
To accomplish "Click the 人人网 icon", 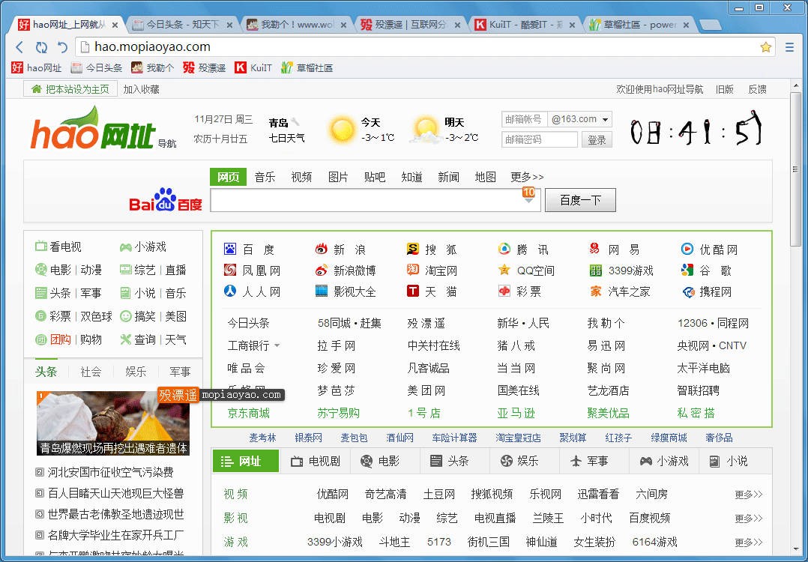I will click(230, 291).
